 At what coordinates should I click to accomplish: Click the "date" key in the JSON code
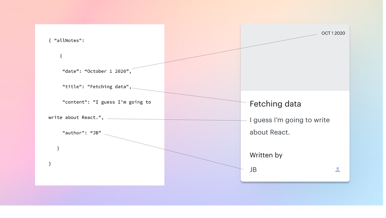[x=71, y=71]
